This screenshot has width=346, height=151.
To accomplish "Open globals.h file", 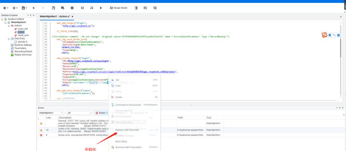I will click(x=23, y=42).
